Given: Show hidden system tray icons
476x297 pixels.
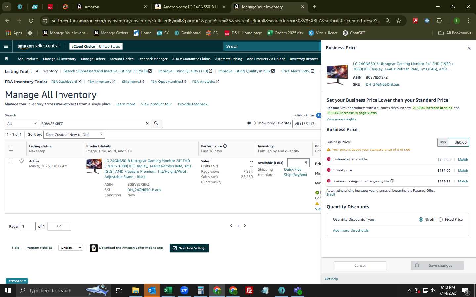Looking at the screenshot, I should 409,290.
